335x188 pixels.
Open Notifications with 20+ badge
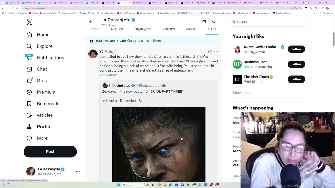pyautogui.click(x=45, y=58)
